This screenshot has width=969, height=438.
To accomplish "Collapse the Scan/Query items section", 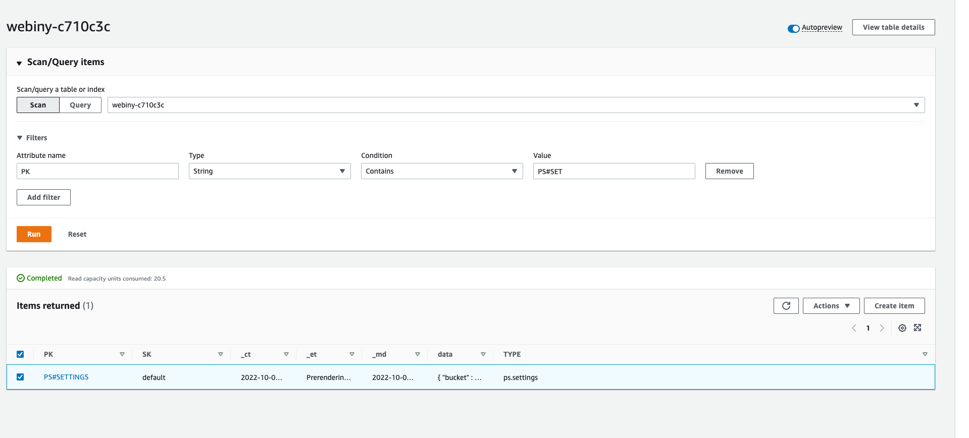I will [19, 63].
